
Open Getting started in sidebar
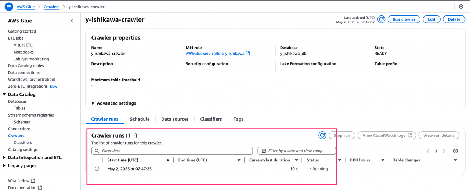[x=22, y=32]
